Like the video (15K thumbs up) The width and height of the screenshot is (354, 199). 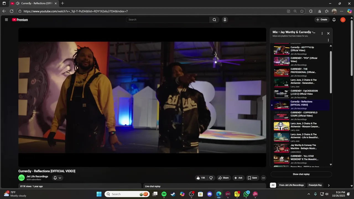pos(201,178)
